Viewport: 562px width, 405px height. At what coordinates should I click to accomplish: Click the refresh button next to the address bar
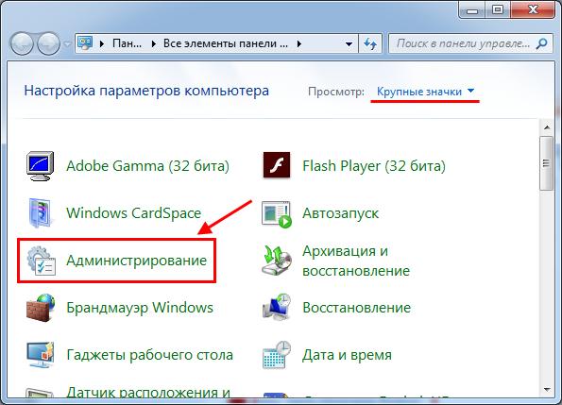(x=370, y=43)
